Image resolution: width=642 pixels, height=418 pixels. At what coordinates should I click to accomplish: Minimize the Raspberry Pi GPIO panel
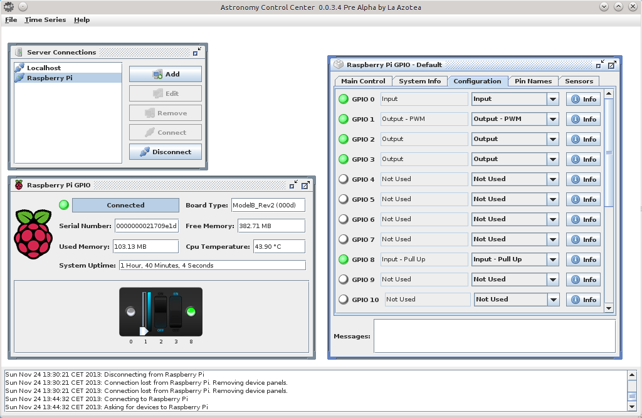(x=293, y=185)
